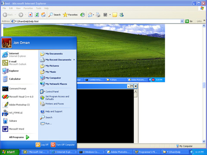Viewport: 207px width, 155px height.
Task: Click the Edit page icon in toolbar
Action: [105, 15]
